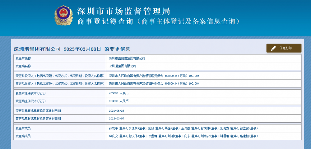Click the 变更后名称 value cell
This screenshot has height=149, width=311.
[204, 66]
